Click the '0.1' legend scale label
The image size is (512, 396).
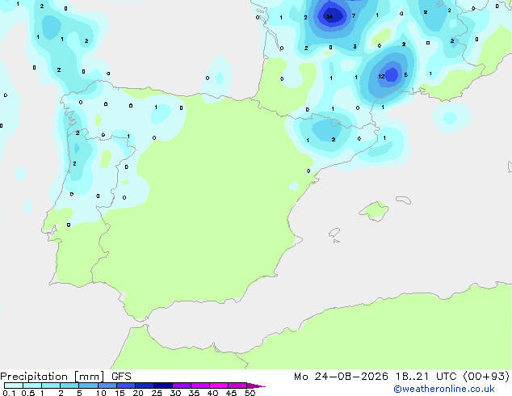click(x=9, y=393)
